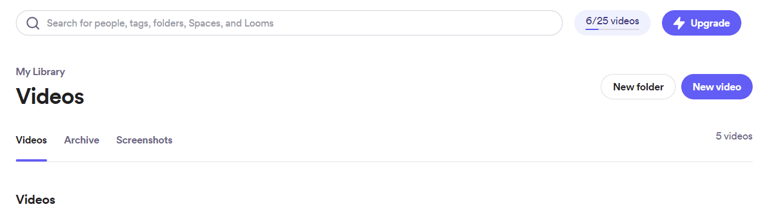
Task: Switch to the Archive tab
Action: point(82,140)
